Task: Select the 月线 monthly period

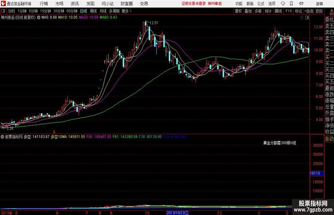Action: 103,11
